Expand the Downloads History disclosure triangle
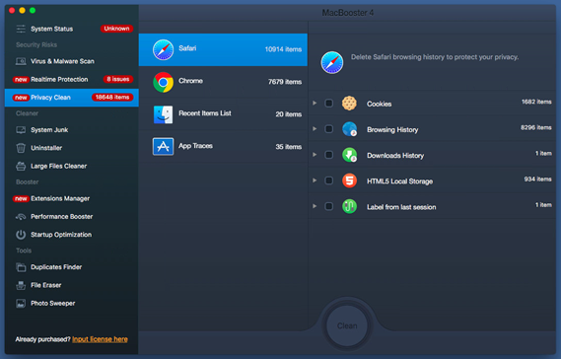The image size is (561, 359). 315,155
